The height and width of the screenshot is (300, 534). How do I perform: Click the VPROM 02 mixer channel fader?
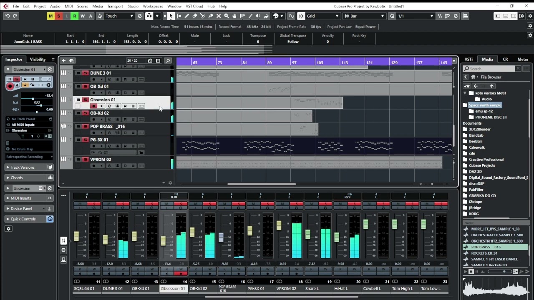(279, 225)
